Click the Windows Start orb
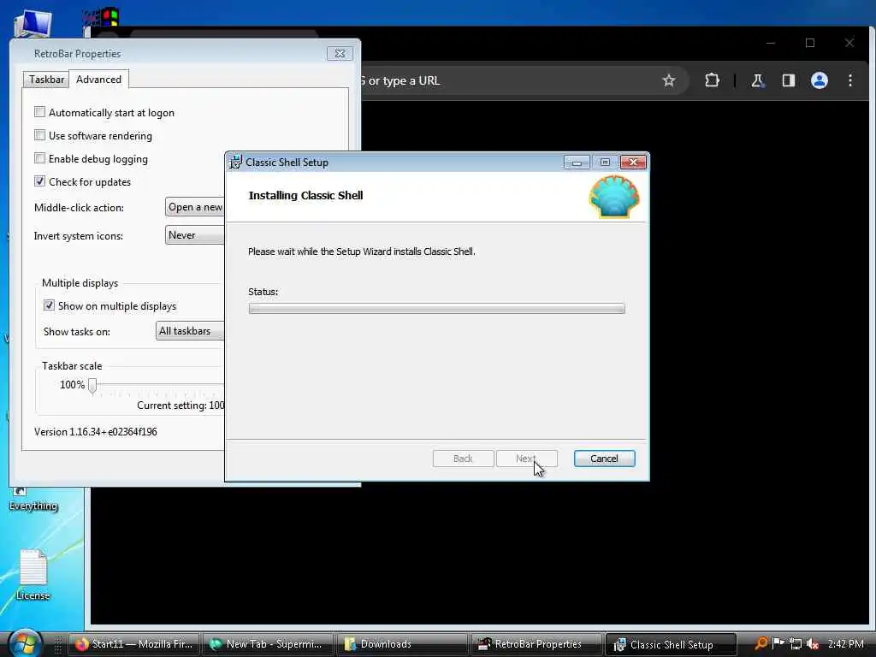The height and width of the screenshot is (657, 876). tap(25, 642)
